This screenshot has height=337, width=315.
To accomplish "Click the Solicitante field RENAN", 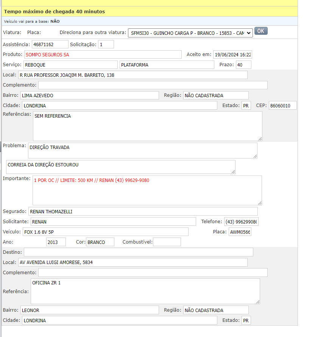I will (x=113, y=222).
